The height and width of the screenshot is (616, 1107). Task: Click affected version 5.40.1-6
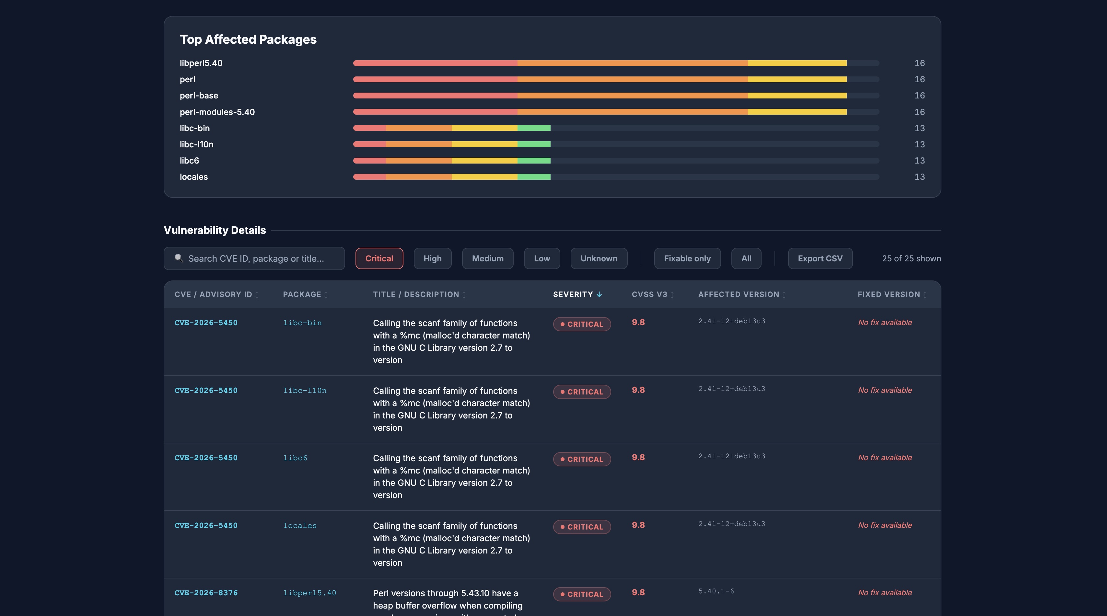(x=716, y=591)
